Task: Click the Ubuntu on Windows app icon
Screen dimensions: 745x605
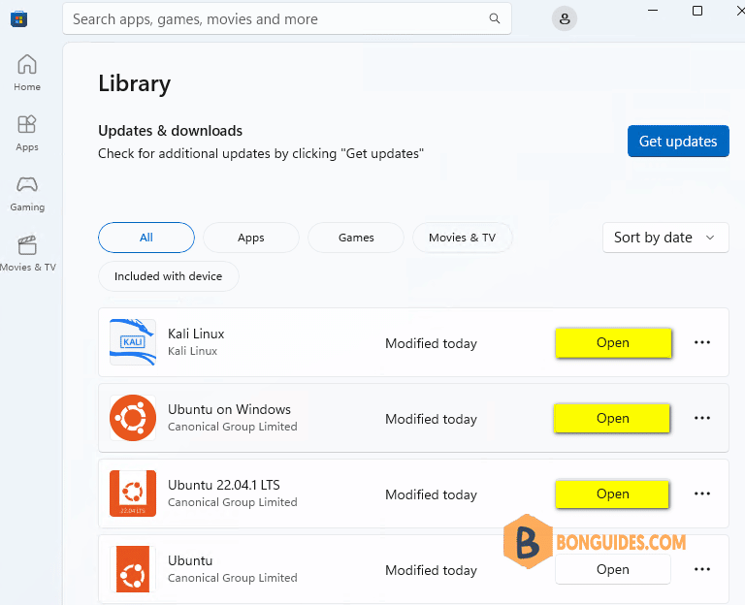Action: click(x=133, y=418)
